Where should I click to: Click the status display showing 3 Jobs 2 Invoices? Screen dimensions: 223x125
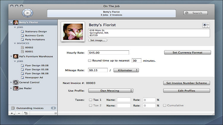pos(111,13)
